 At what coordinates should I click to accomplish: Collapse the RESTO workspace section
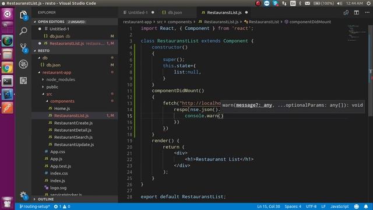(75, 51)
